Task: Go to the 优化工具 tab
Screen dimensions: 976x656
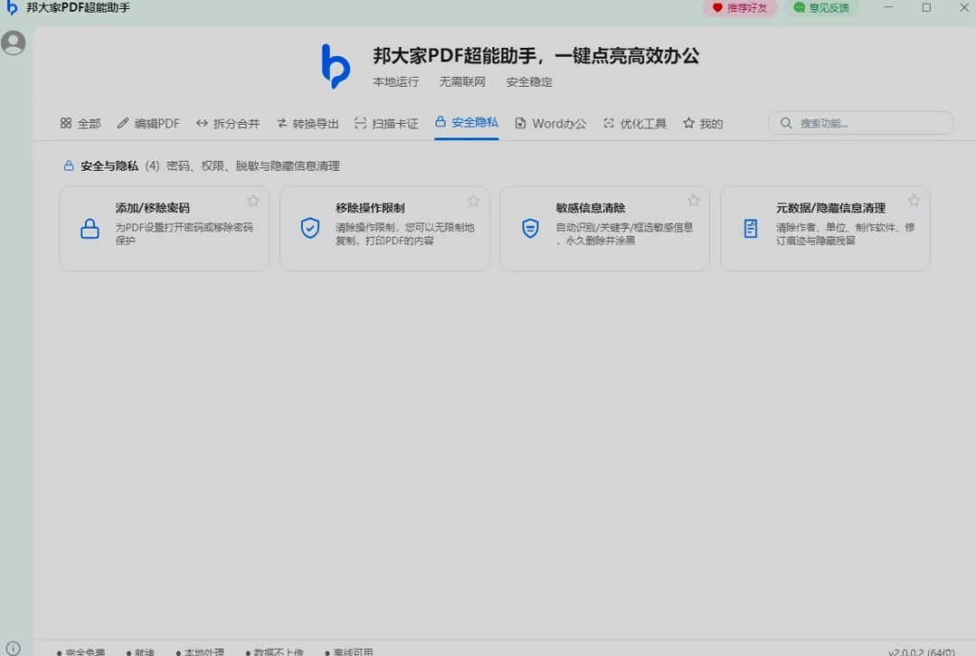Action: [635, 123]
